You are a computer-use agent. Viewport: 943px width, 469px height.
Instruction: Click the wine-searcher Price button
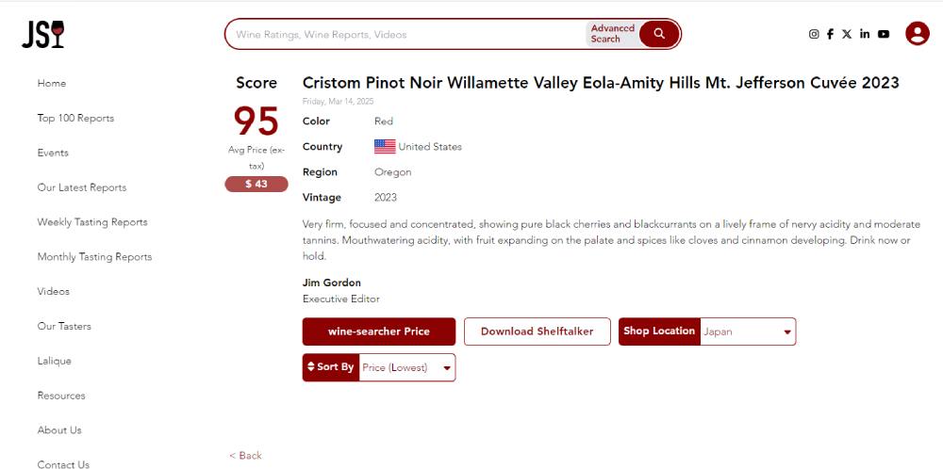pos(378,332)
